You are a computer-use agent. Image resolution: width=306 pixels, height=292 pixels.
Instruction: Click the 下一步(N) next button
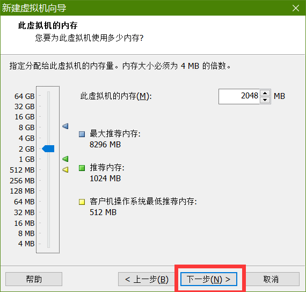click(x=209, y=279)
